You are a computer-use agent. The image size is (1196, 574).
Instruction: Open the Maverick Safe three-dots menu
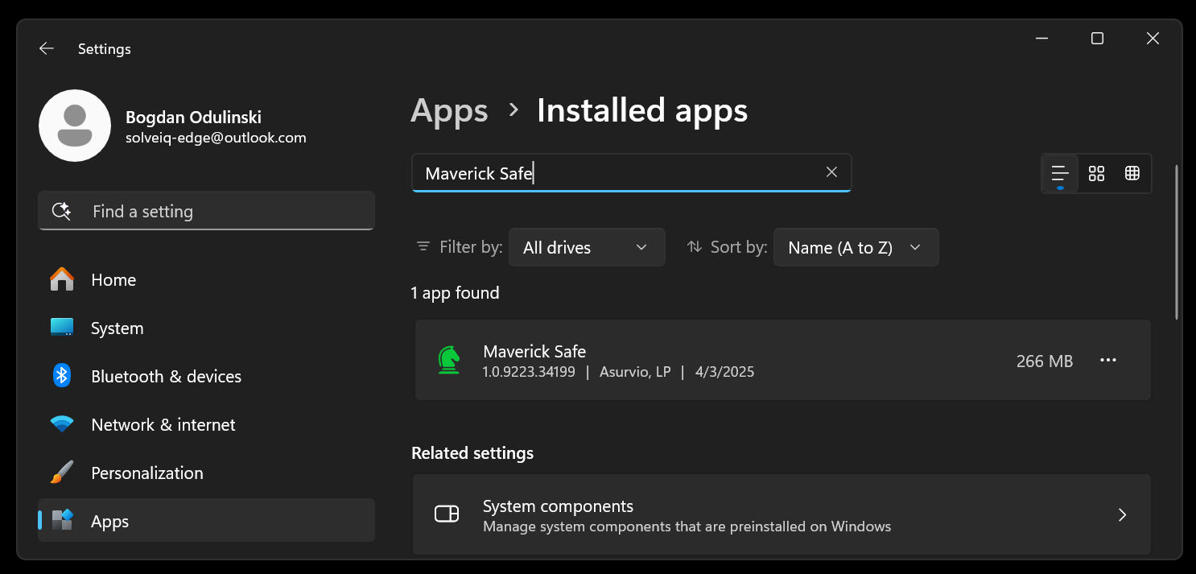pyautogui.click(x=1108, y=361)
